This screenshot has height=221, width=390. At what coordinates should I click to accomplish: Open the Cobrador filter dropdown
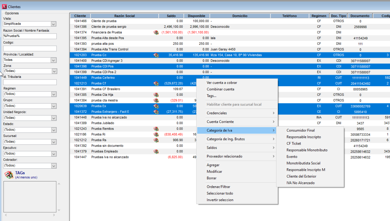click(x=53, y=166)
